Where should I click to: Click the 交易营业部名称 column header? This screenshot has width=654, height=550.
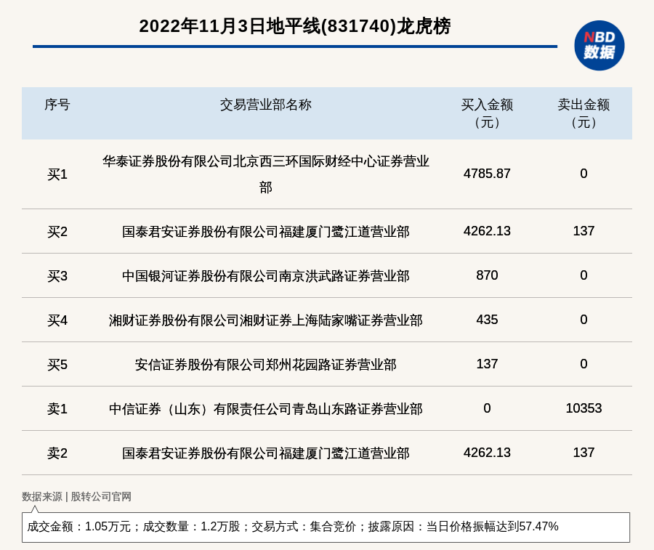(266, 105)
